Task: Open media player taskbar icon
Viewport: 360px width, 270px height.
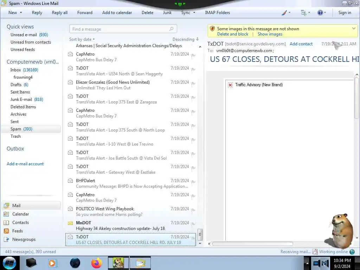Action: pyautogui.click(x=52, y=263)
